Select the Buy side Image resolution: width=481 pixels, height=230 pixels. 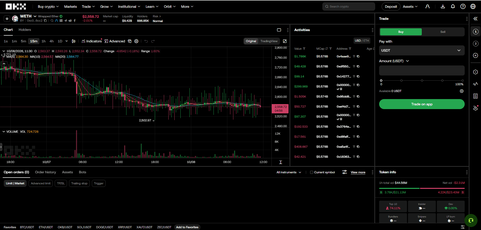point(401,32)
